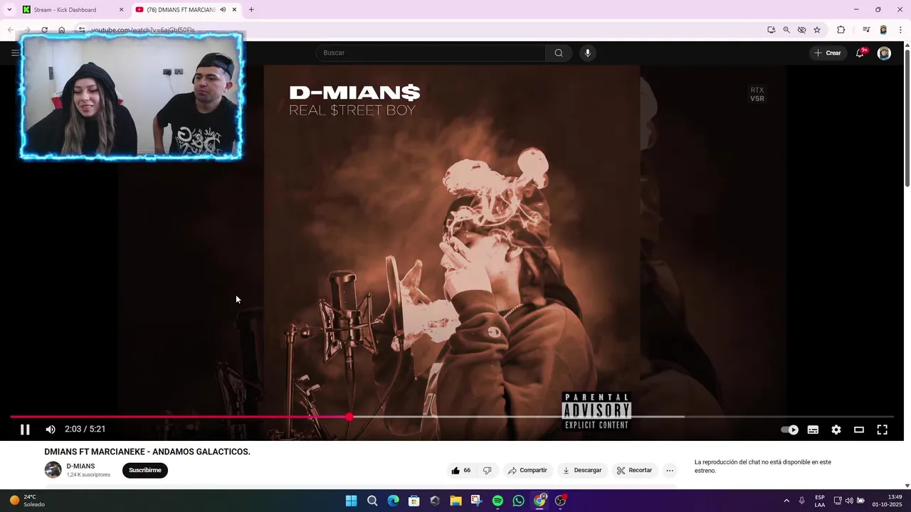Image resolution: width=911 pixels, height=512 pixels.
Task: Open the 24°C Soleado weather widget
Action: coord(27,501)
